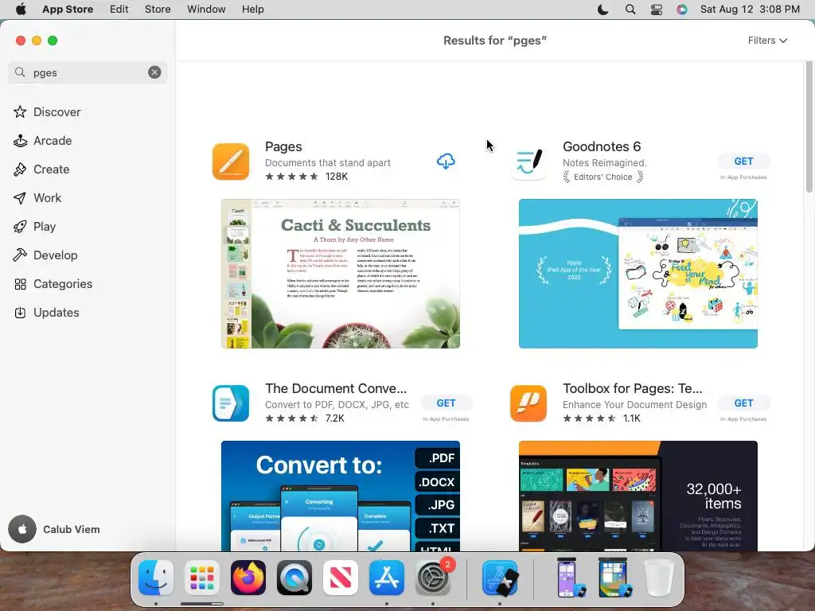The image size is (815, 611).
Task: Open the App Store menu
Action: (68, 10)
